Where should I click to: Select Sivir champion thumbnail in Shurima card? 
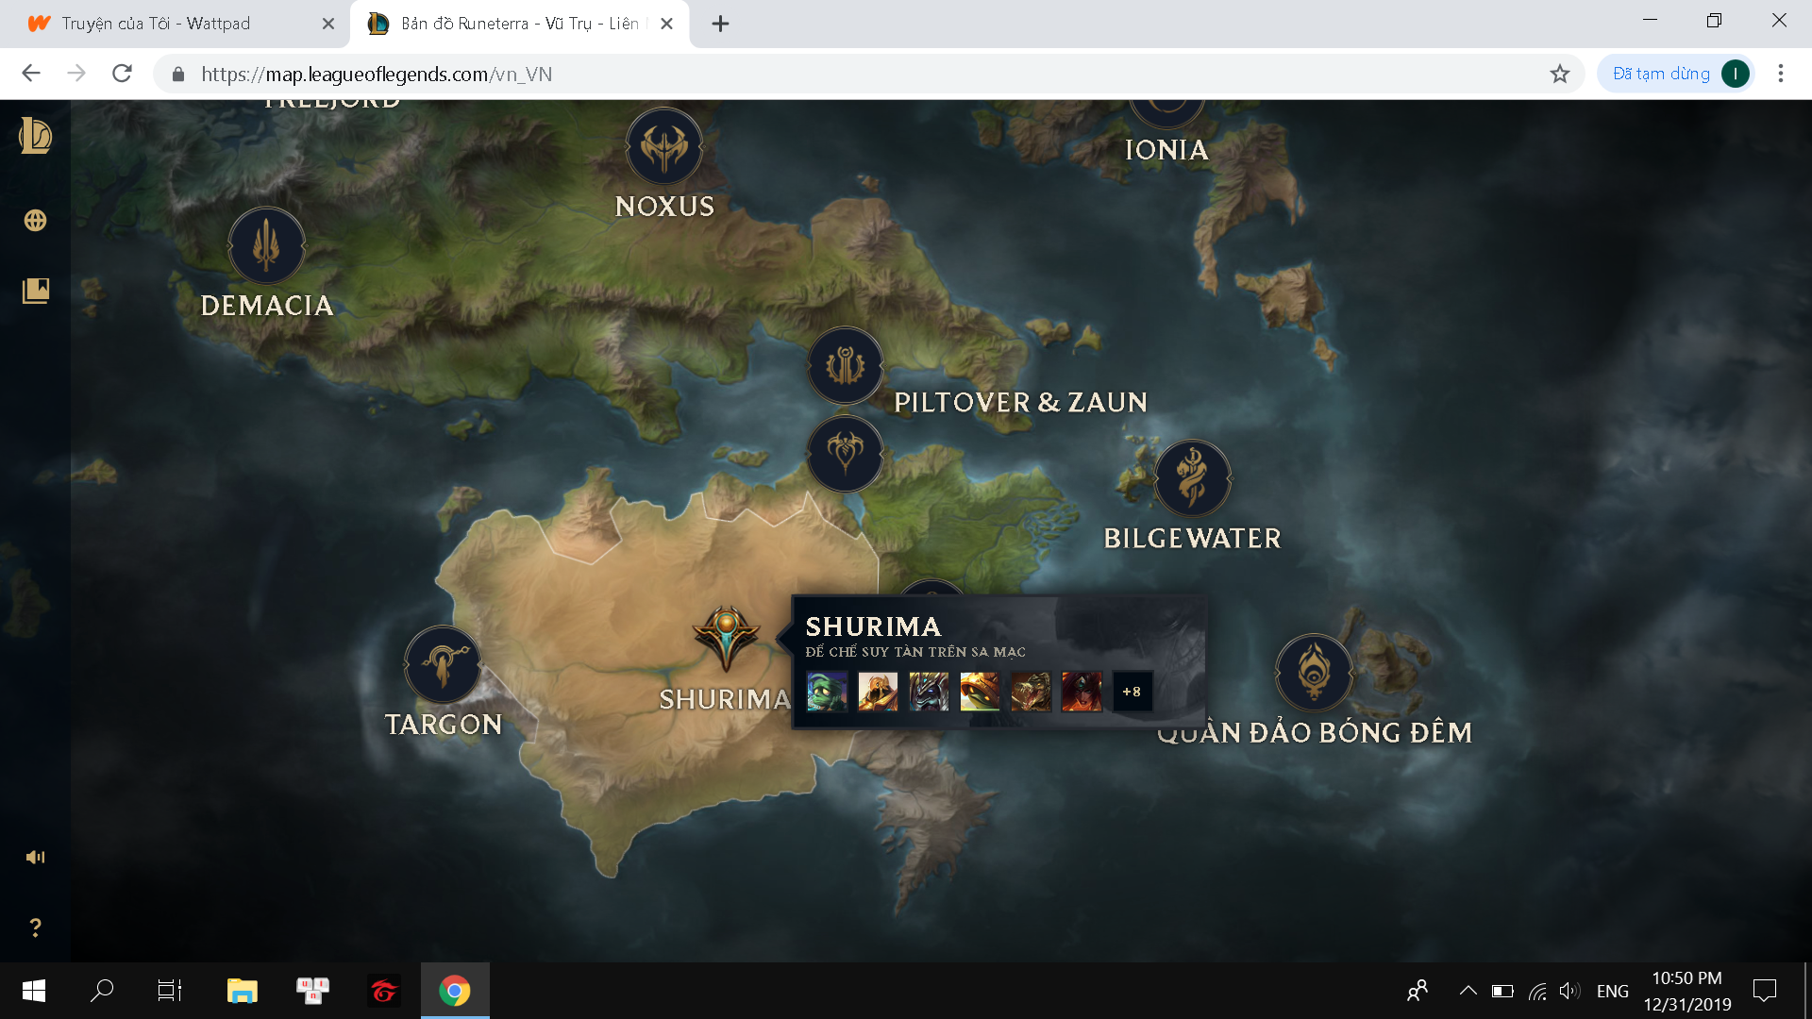[x=1082, y=692]
